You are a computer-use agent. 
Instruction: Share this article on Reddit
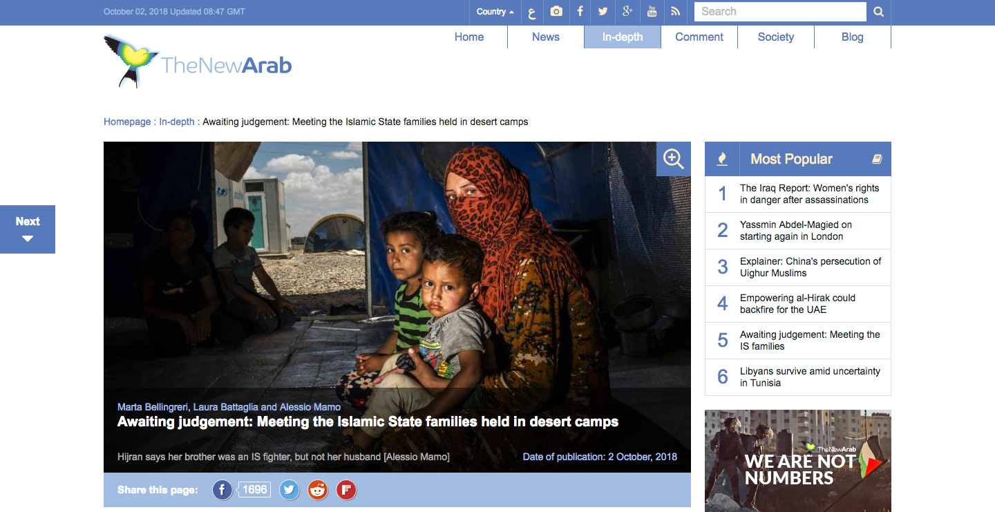click(318, 490)
